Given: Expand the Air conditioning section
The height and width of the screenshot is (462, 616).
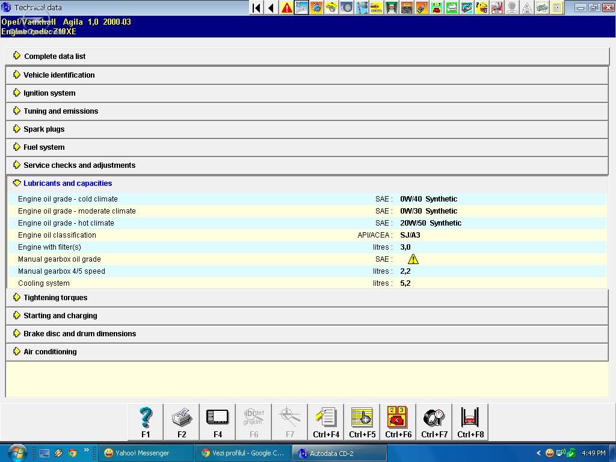Looking at the screenshot, I should tap(307, 352).
